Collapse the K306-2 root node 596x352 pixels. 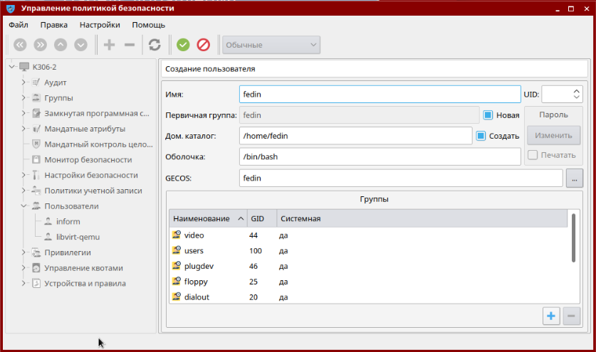click(x=12, y=67)
